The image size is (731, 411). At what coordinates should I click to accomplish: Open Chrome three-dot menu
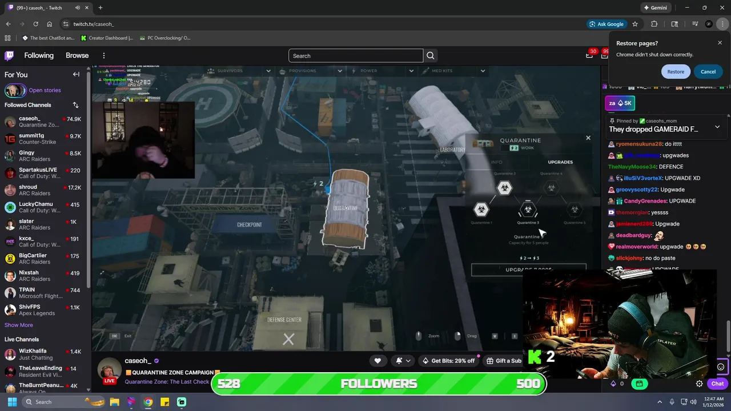(x=722, y=24)
